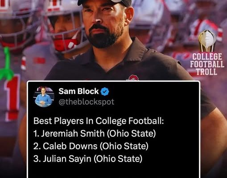This screenshot has width=227, height=178.
Task: Select the Julian Sayin (Ohio State) line
Action: click(x=88, y=158)
